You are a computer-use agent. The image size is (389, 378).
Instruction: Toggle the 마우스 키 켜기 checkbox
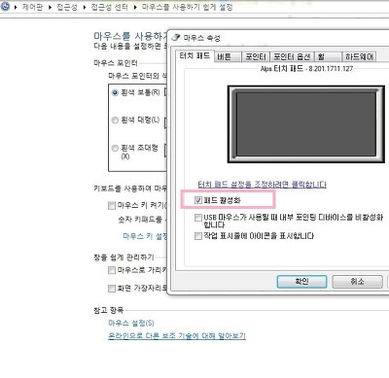pyautogui.click(x=112, y=205)
